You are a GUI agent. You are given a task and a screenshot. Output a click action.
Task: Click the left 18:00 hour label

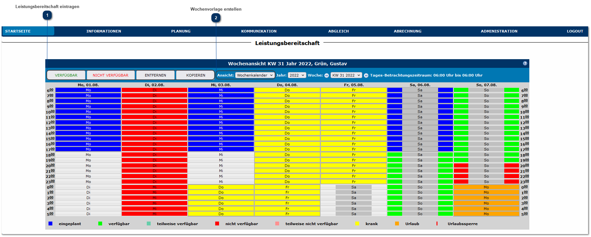[50, 155]
